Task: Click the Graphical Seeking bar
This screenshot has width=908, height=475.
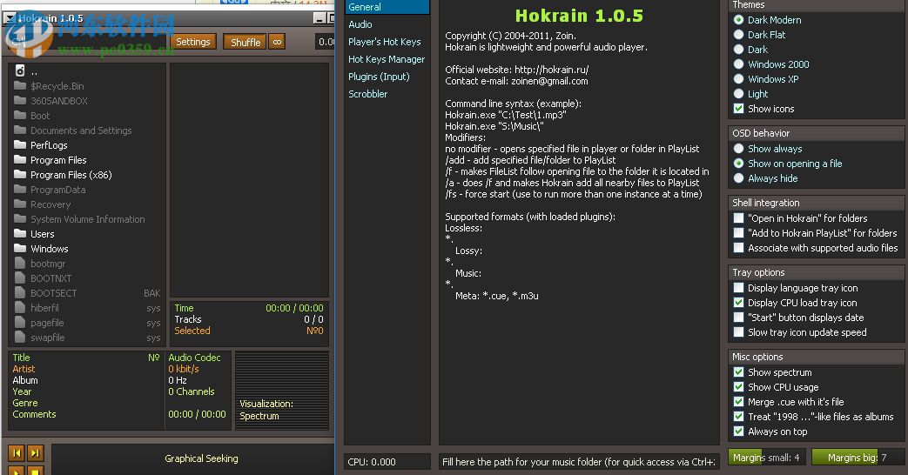Action: pos(194,459)
